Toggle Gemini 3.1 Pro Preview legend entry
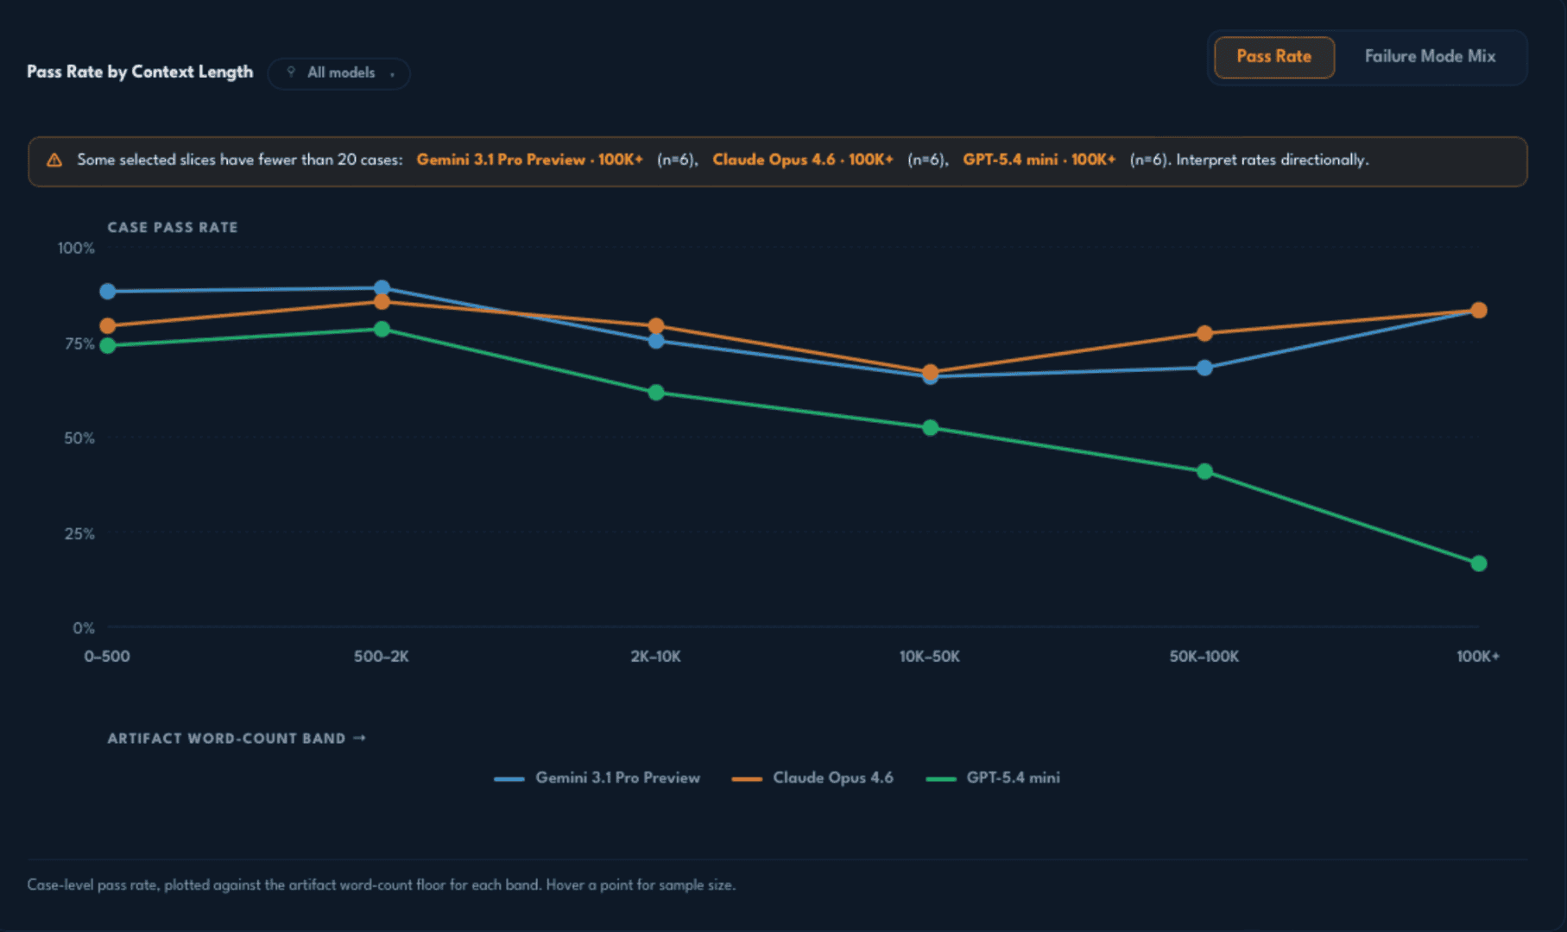This screenshot has height=932, width=1567. point(597,778)
